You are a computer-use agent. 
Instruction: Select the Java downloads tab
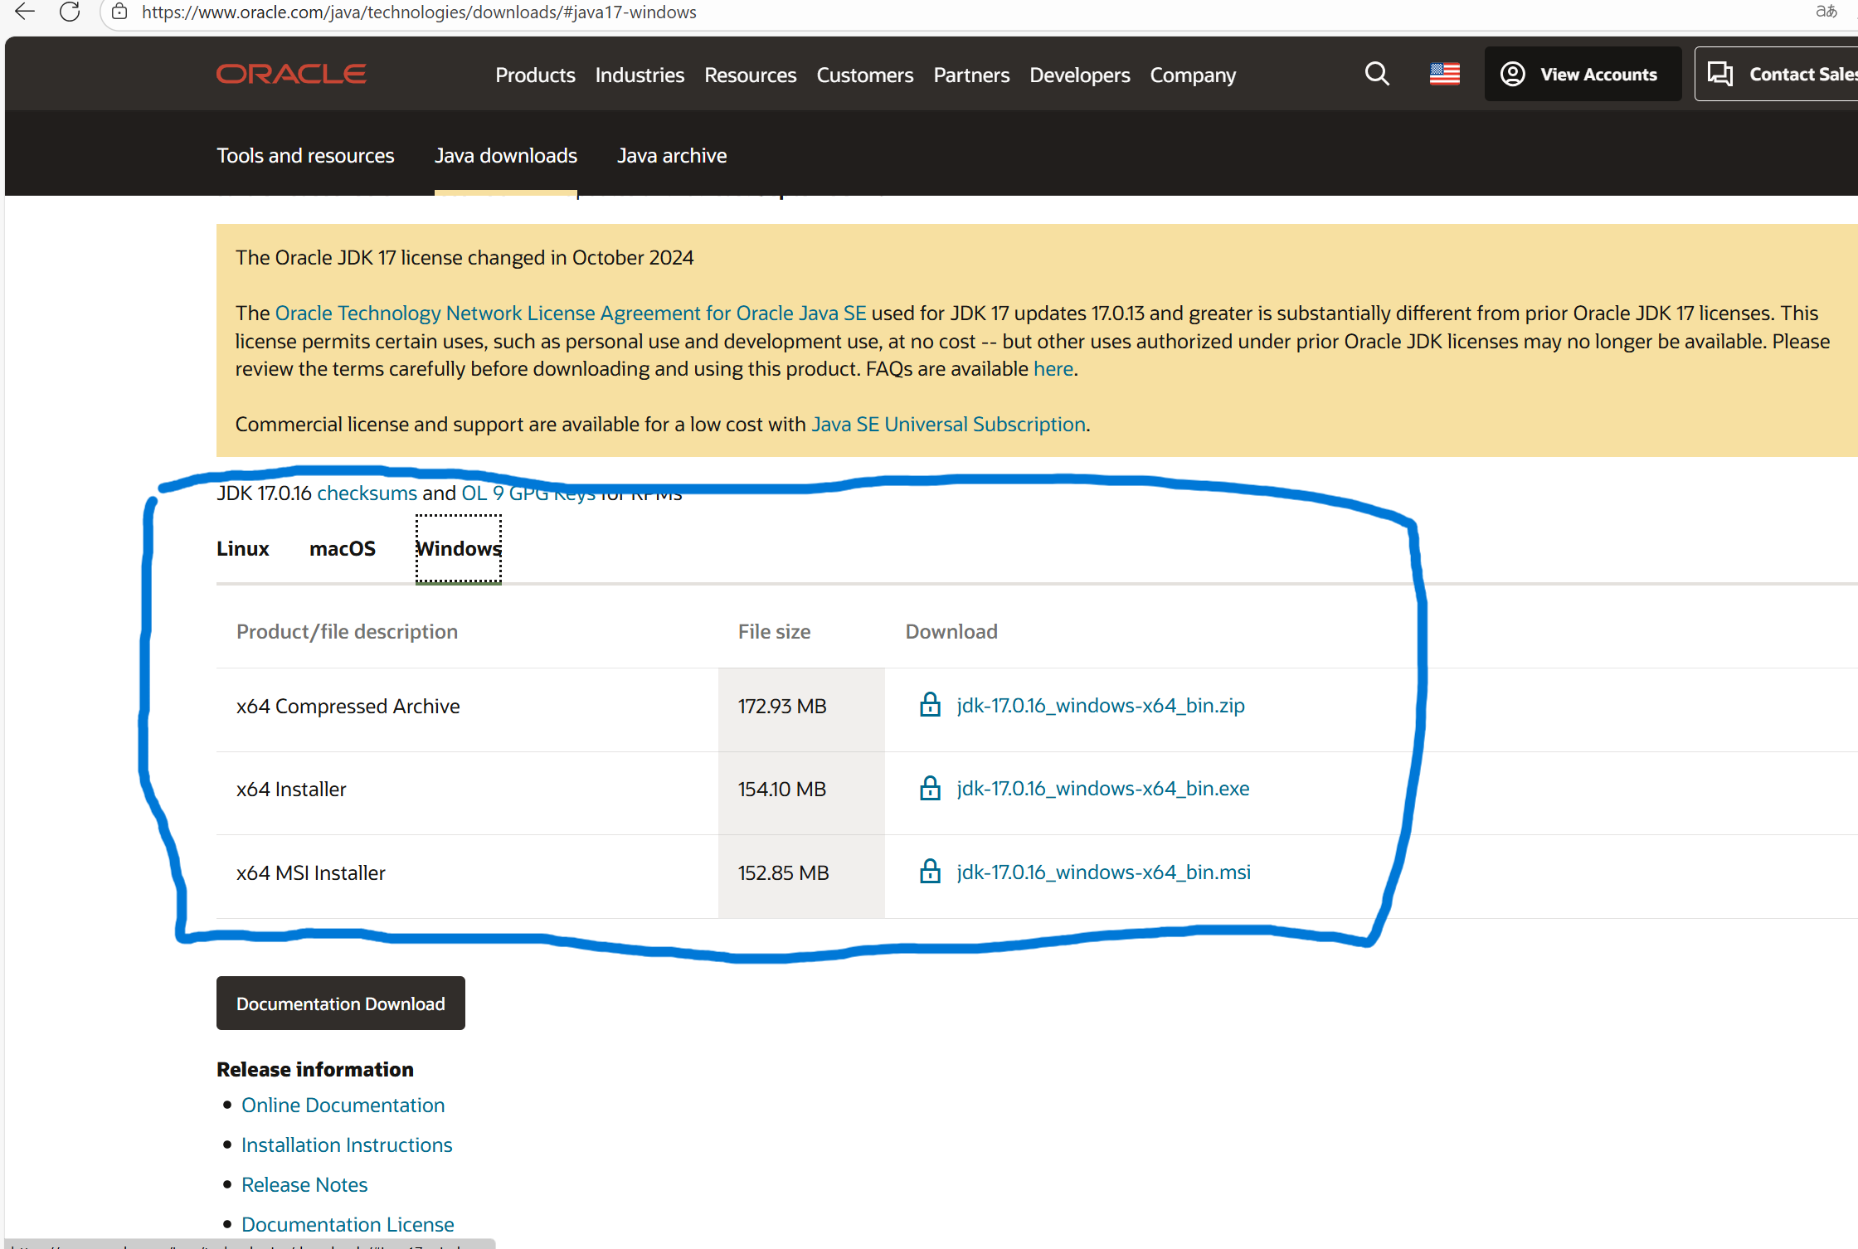point(506,155)
